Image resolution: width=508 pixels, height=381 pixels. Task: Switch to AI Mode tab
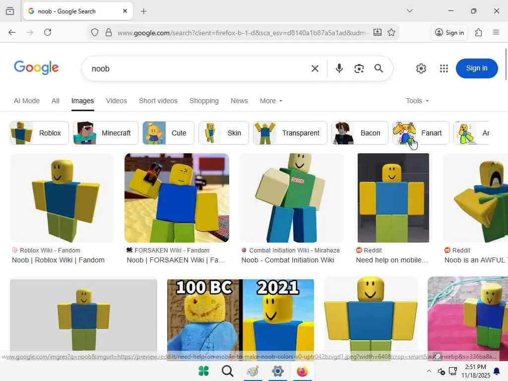click(x=27, y=101)
